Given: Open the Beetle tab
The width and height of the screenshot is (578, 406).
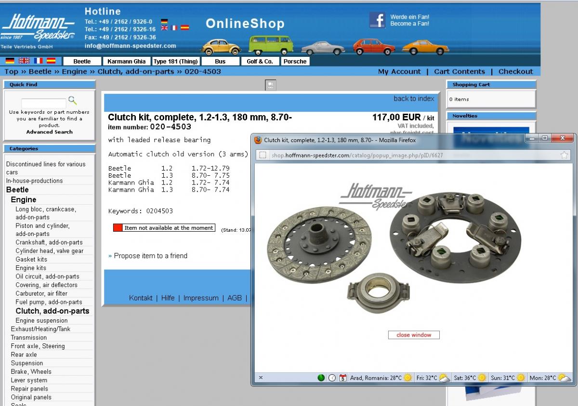Looking at the screenshot, I should [82, 61].
